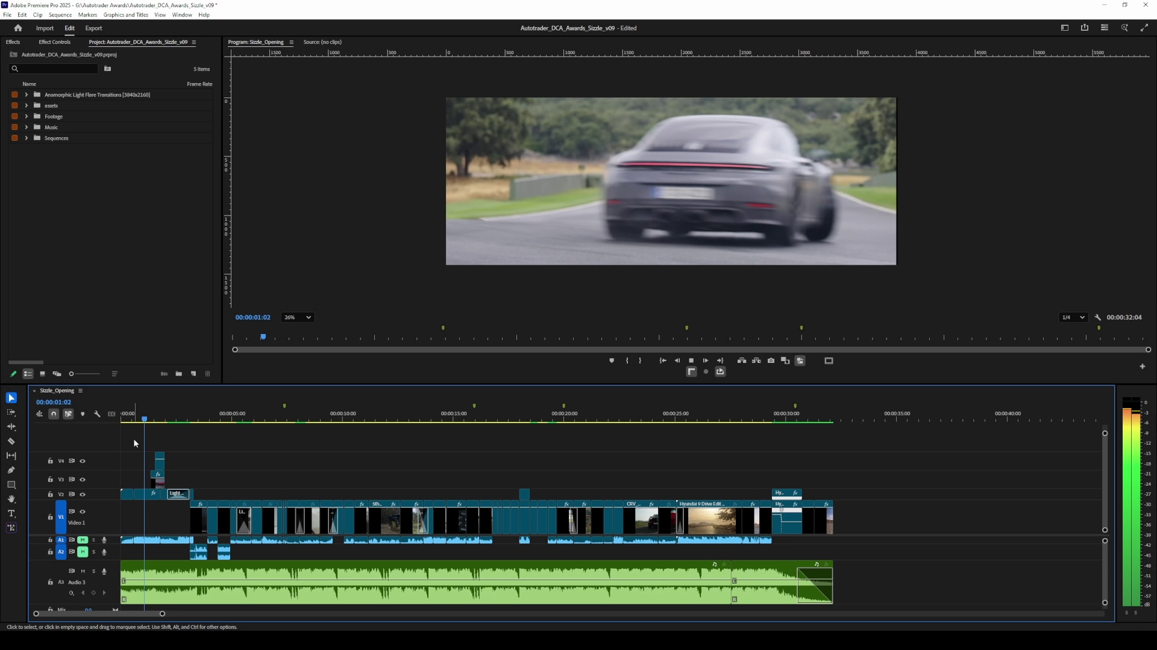
Task: Hide the V3 track output
Action: [83, 480]
